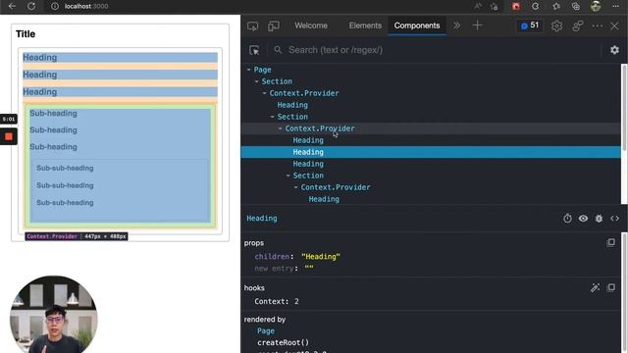Toggle device emulation mode
Viewport: 628px width, 353px height.
pyautogui.click(x=274, y=26)
